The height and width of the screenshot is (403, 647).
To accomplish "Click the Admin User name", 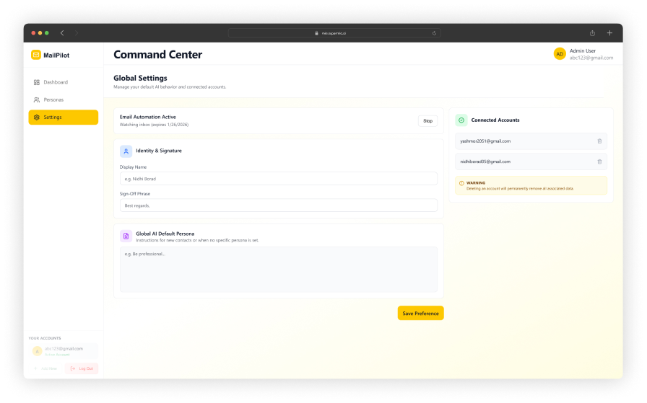I will click(x=583, y=50).
